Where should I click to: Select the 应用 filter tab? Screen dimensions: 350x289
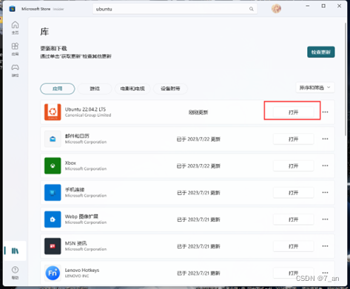click(58, 89)
